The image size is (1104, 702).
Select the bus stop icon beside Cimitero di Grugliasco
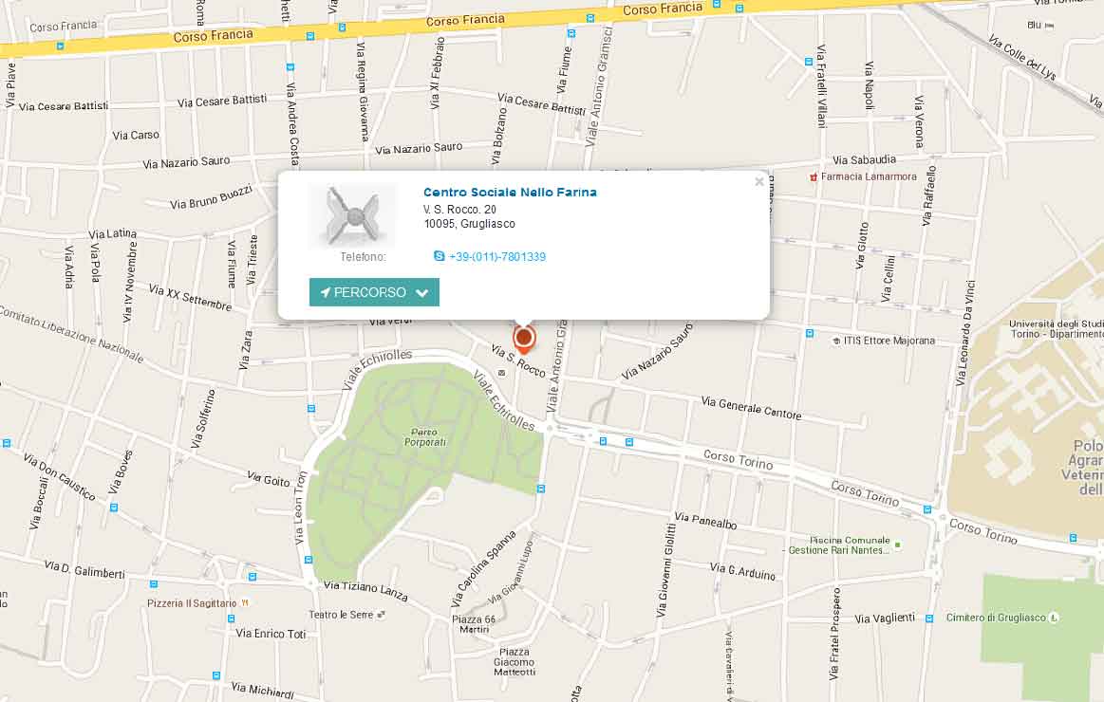pyautogui.click(x=928, y=619)
